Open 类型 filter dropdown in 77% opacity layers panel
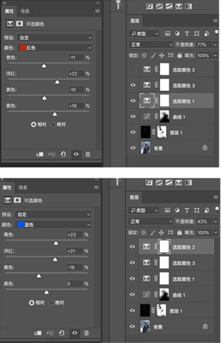 (144, 34)
